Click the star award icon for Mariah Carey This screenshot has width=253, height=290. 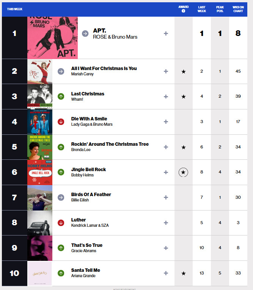coord(184,72)
